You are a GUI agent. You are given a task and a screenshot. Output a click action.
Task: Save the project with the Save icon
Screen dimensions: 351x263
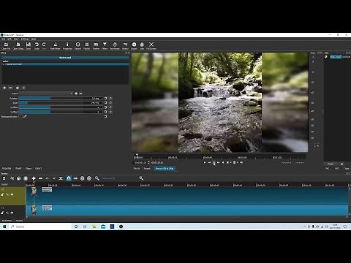[x=29, y=45]
